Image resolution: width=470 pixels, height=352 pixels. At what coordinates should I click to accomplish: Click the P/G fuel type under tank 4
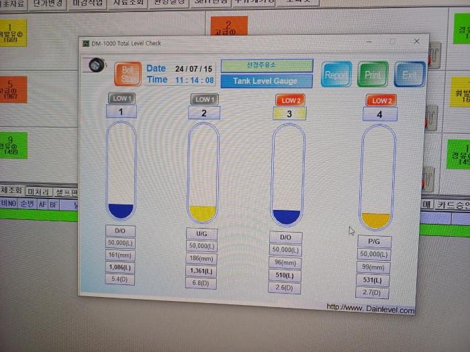(x=374, y=241)
